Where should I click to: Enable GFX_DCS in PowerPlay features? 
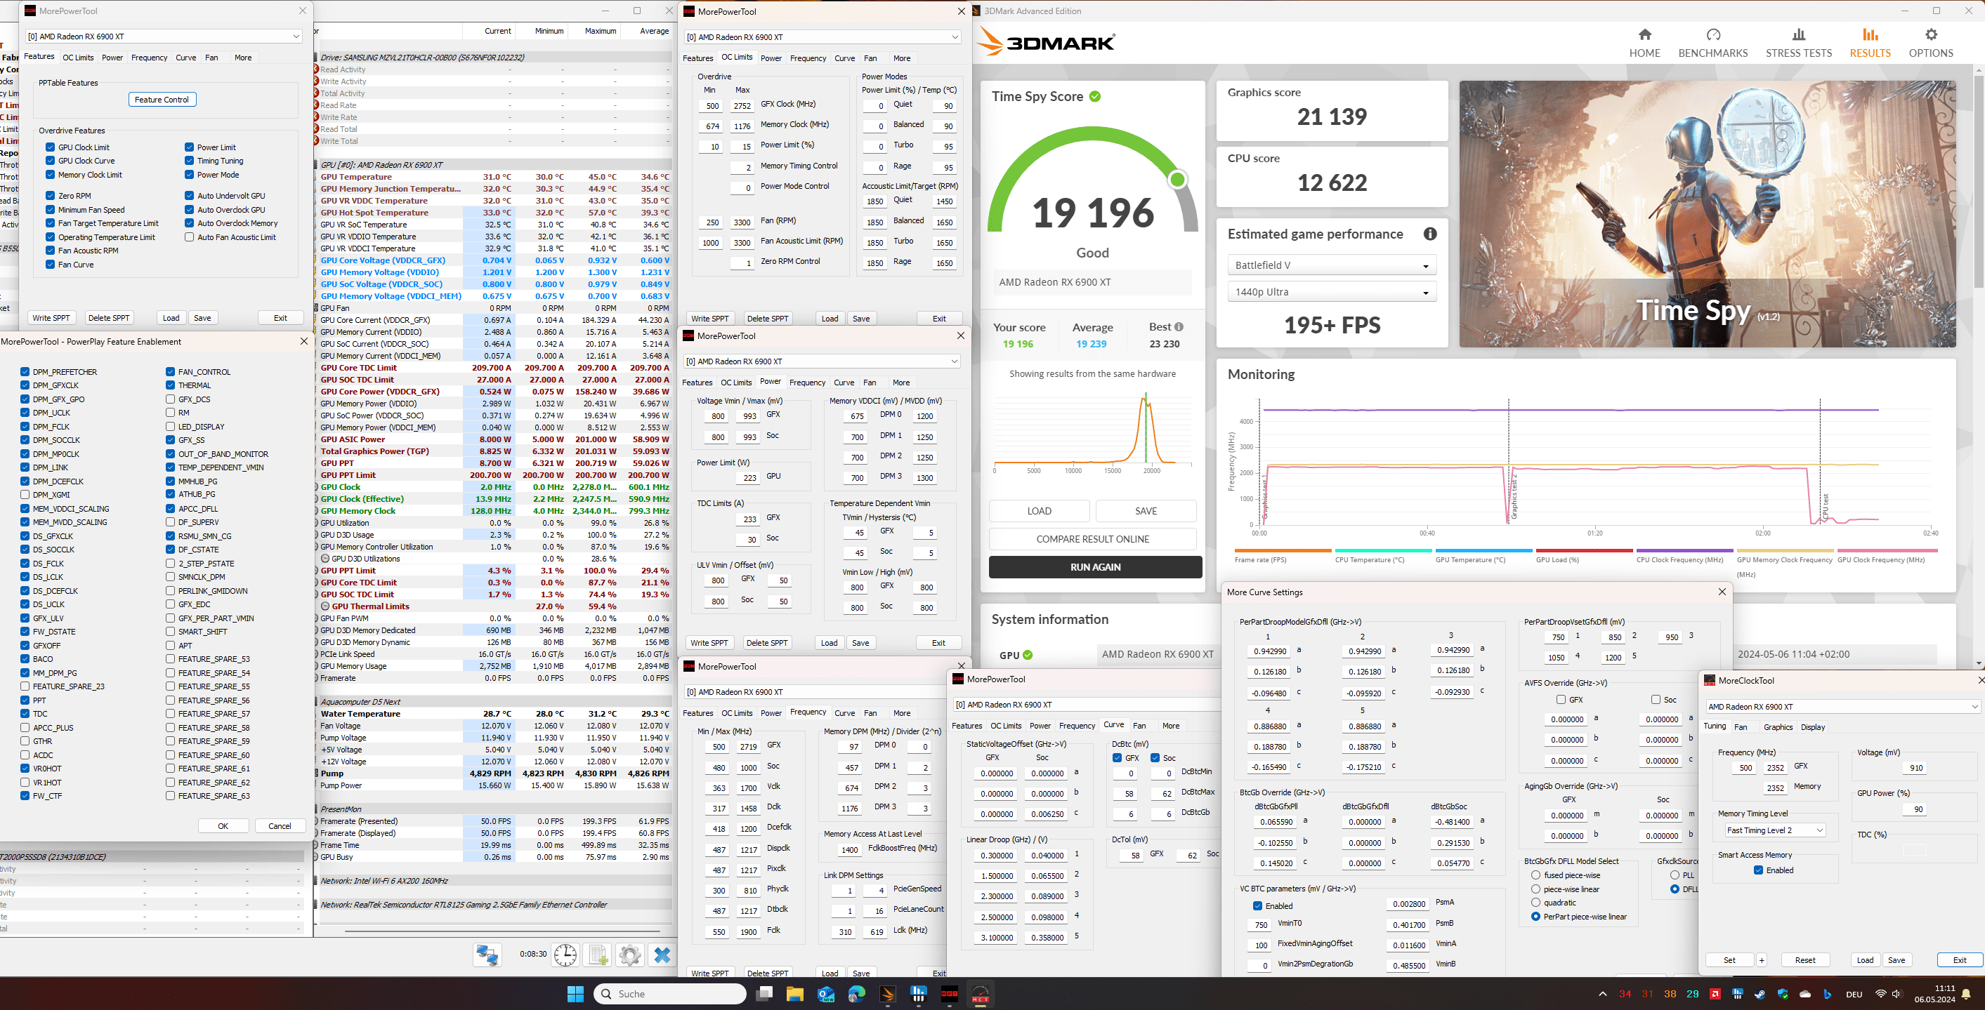tap(170, 399)
